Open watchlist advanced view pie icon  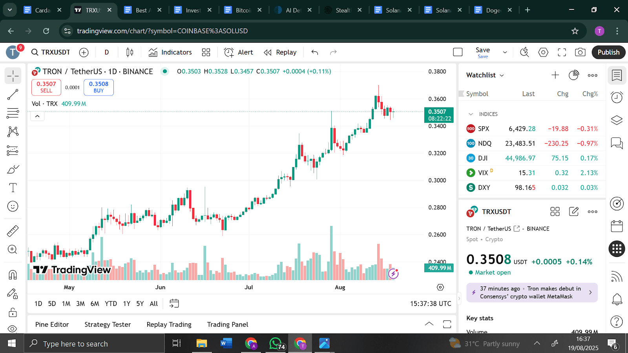[x=574, y=75]
